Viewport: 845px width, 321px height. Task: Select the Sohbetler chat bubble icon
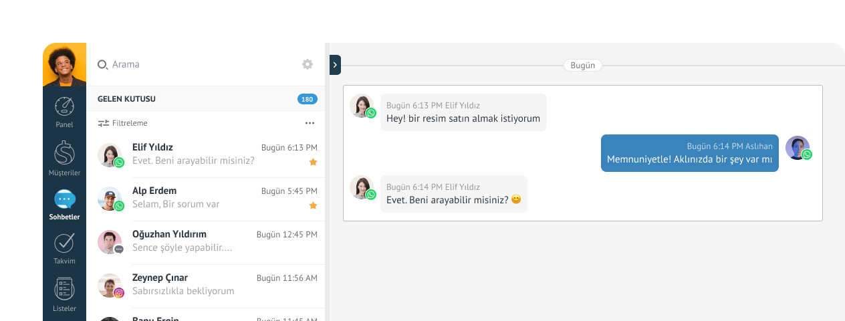click(64, 199)
